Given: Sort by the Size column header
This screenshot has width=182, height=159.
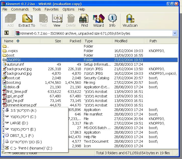Looking at the screenshot, I should (51, 41).
